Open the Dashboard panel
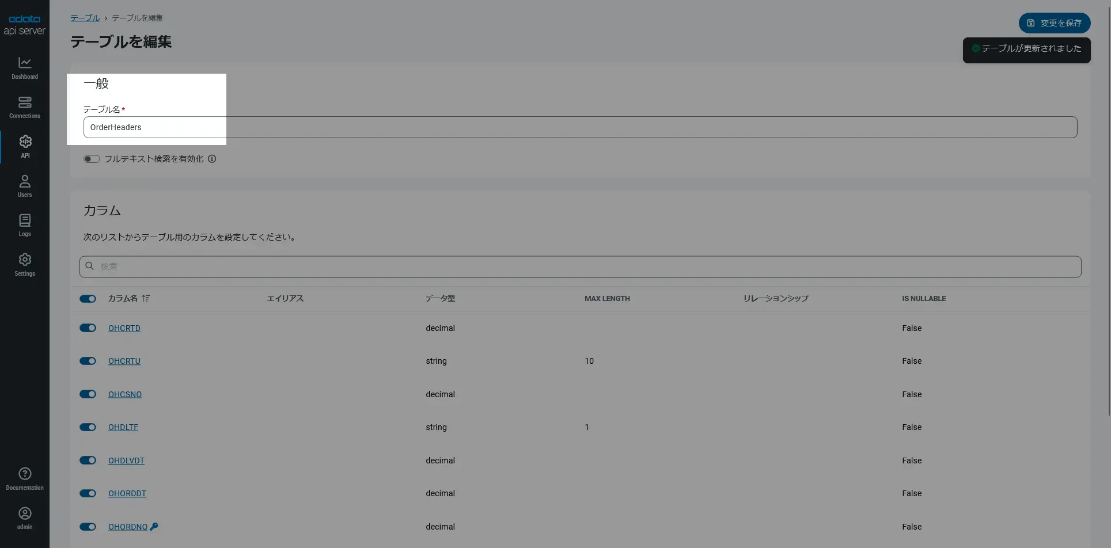1111x548 pixels. [24, 67]
